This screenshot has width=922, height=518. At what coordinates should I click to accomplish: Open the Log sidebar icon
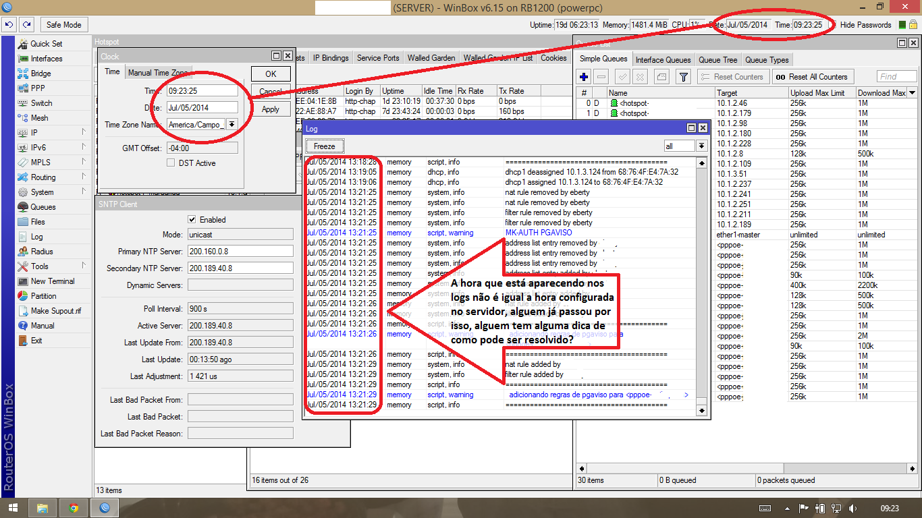coord(22,237)
